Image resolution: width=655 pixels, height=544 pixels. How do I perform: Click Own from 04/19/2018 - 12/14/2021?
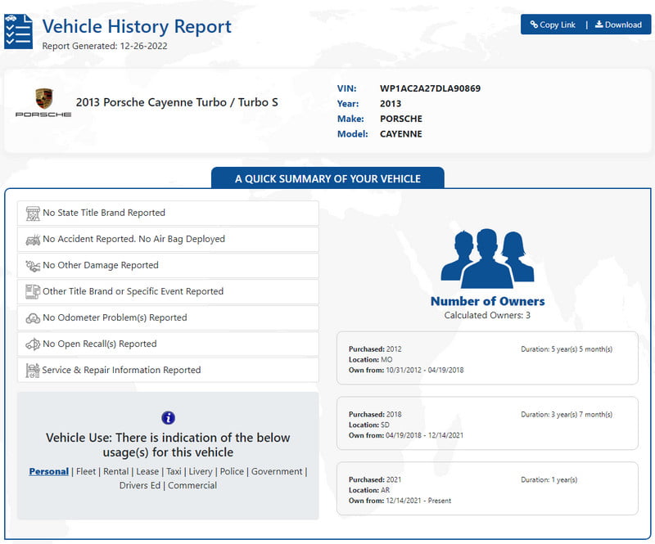pyautogui.click(x=406, y=435)
